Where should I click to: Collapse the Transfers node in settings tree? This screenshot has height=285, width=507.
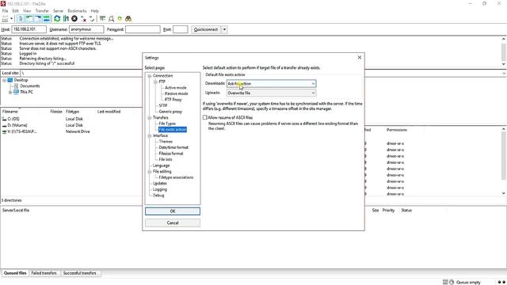150,118
